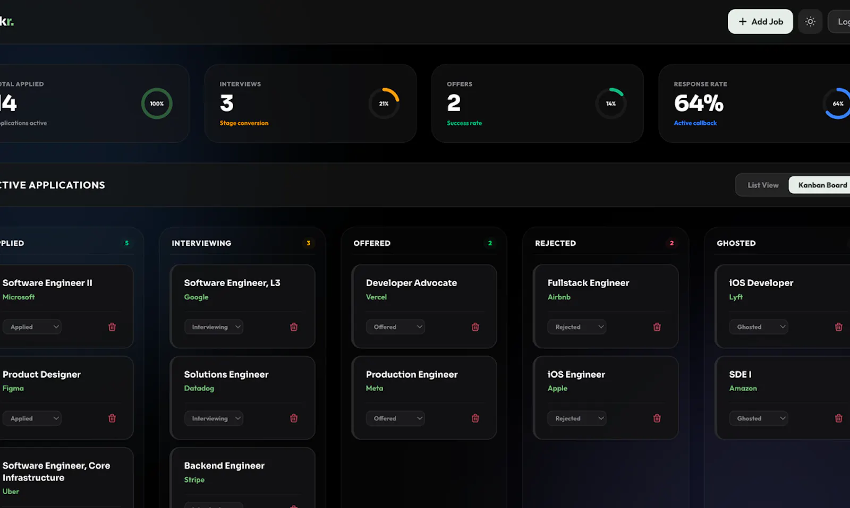Expand the Vercel Offered status dropdown

[x=395, y=327]
